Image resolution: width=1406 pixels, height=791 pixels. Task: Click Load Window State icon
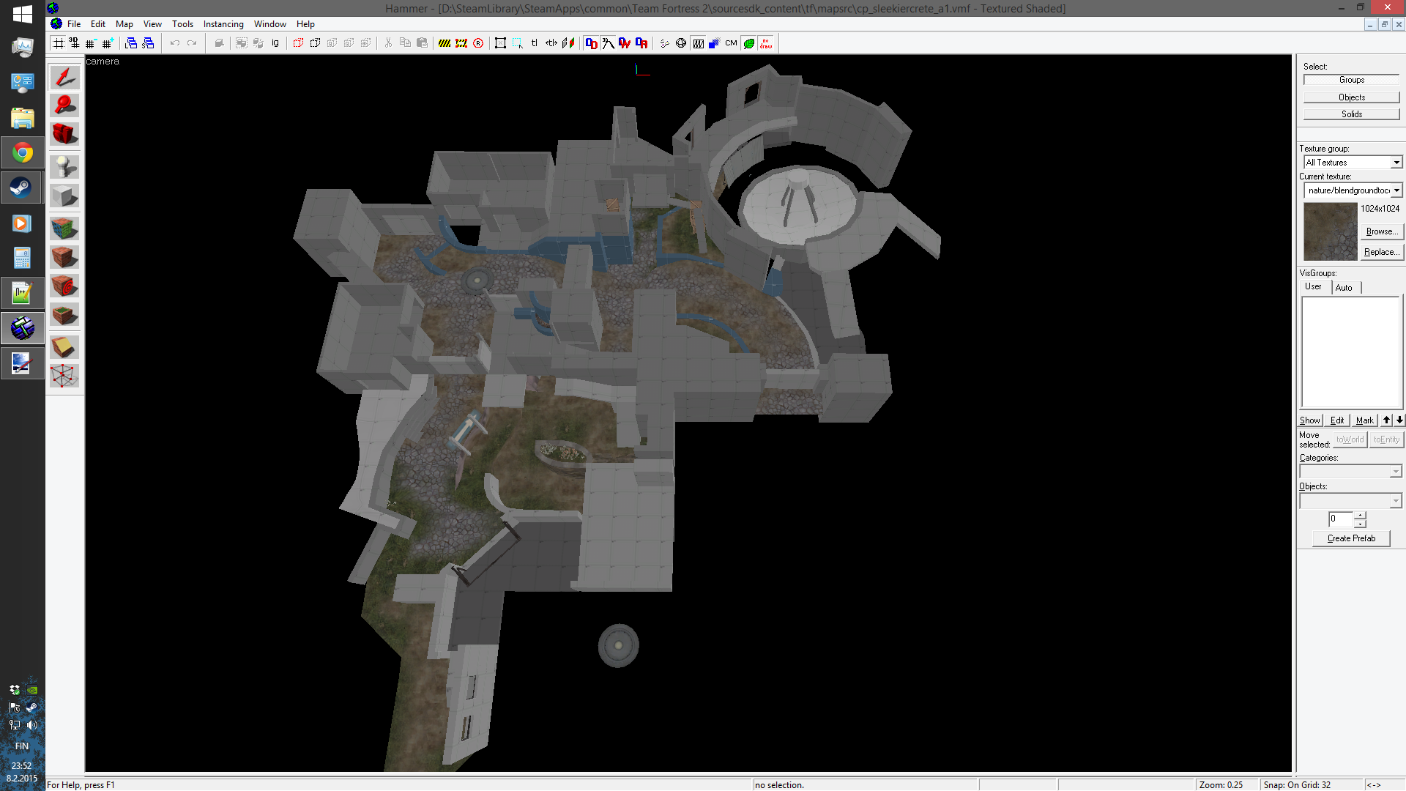[131, 43]
